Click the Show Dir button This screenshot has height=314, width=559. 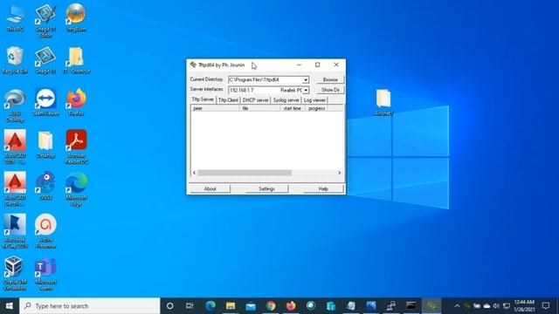point(330,90)
